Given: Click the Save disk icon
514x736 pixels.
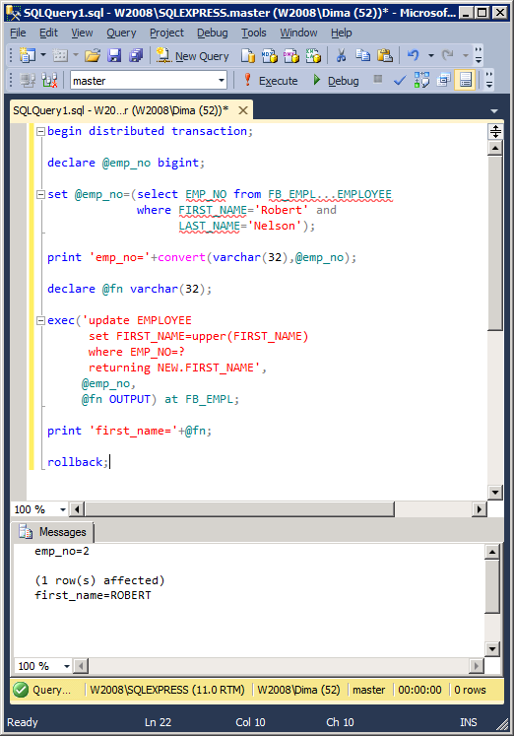Looking at the screenshot, I should coord(114,56).
